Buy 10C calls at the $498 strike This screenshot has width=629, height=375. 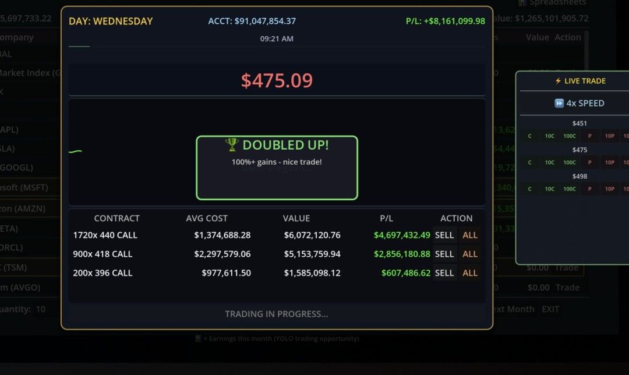click(x=549, y=189)
